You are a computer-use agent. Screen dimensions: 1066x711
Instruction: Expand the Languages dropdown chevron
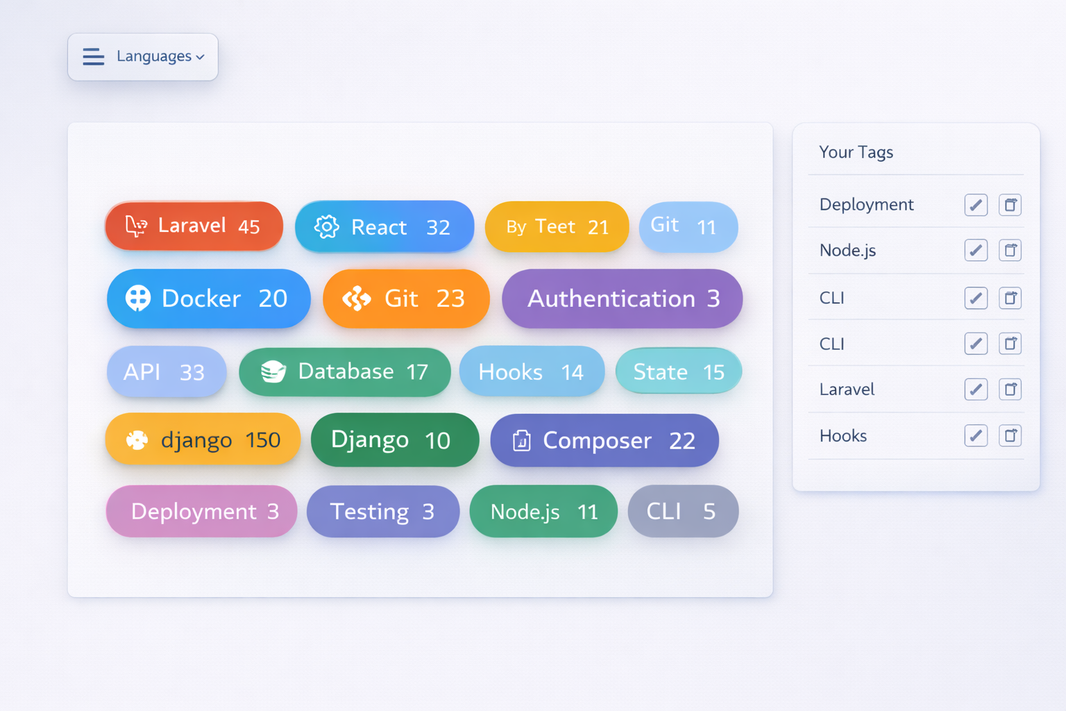201,57
